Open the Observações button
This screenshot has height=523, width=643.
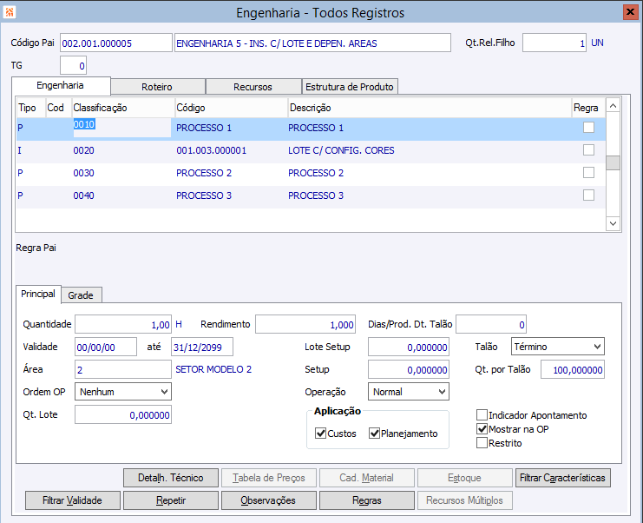[x=267, y=500]
